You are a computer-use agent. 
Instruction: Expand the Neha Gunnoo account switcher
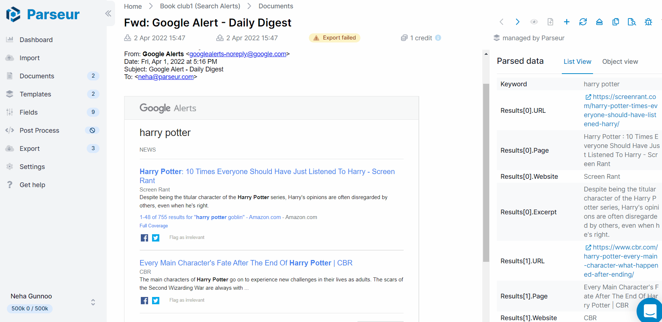click(x=93, y=302)
